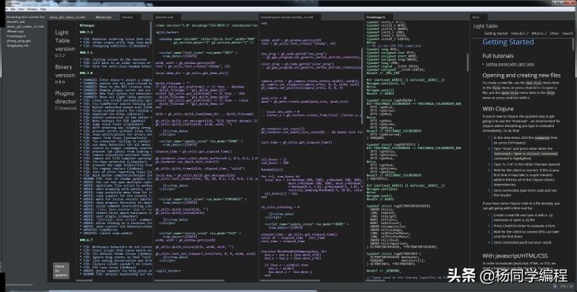Click the FreeImage.h editor vertical scrollbar

click(468, 63)
